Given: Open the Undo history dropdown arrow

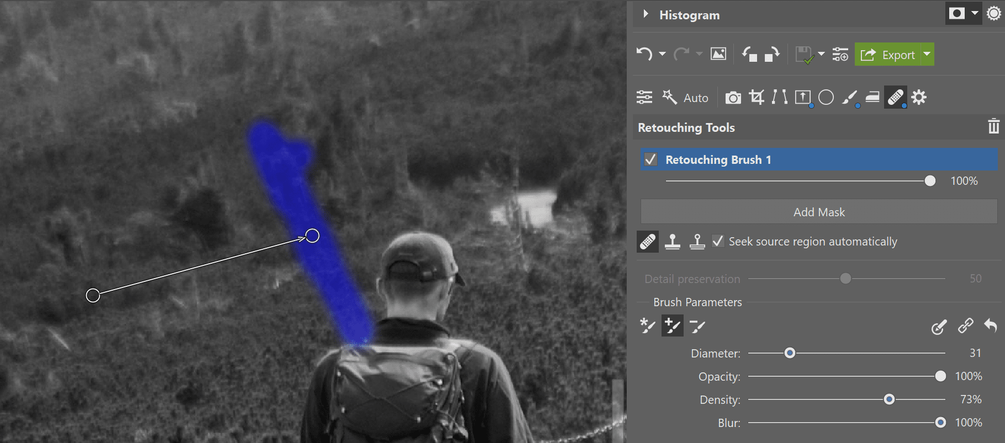Looking at the screenshot, I should pyautogui.click(x=662, y=54).
